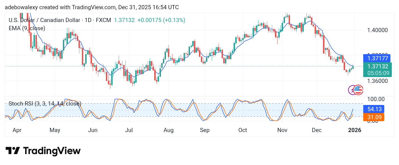
Task: Click the EMA (9, close) indicator label
Action: click(x=27, y=28)
